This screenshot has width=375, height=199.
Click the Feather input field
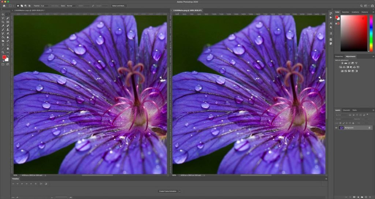click(44, 6)
